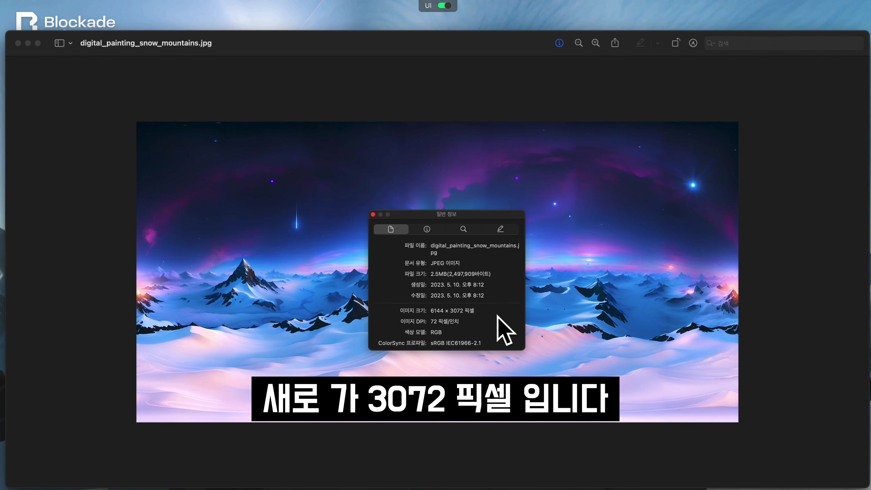871x490 pixels.
Task: Select the highlight pen icon
Action: pos(640,43)
